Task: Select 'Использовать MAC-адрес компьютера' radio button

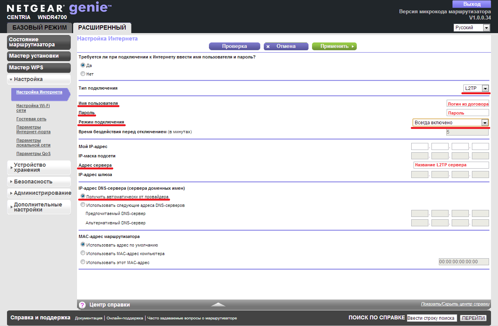Action: point(83,253)
